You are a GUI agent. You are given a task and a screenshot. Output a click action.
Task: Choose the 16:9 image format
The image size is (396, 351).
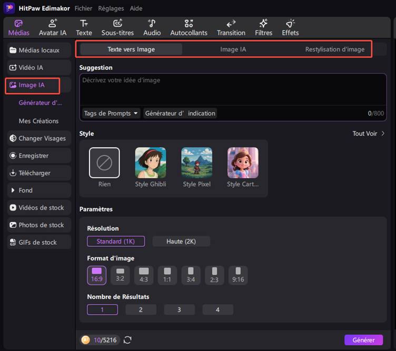point(97,275)
